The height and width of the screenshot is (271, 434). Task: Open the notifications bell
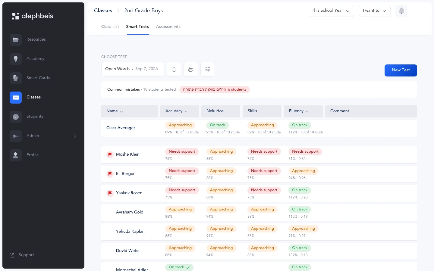point(401,11)
